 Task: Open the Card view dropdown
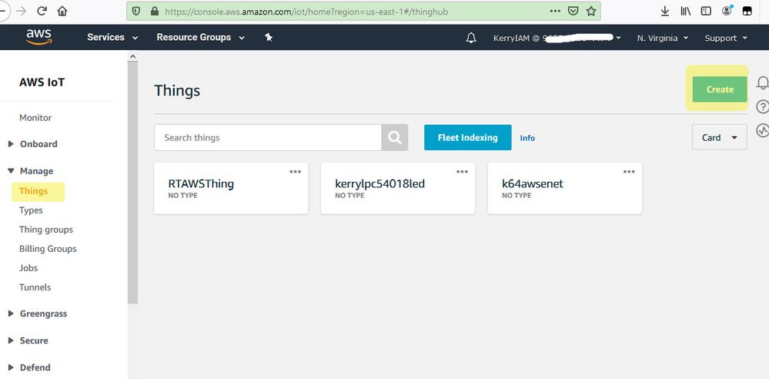click(719, 138)
